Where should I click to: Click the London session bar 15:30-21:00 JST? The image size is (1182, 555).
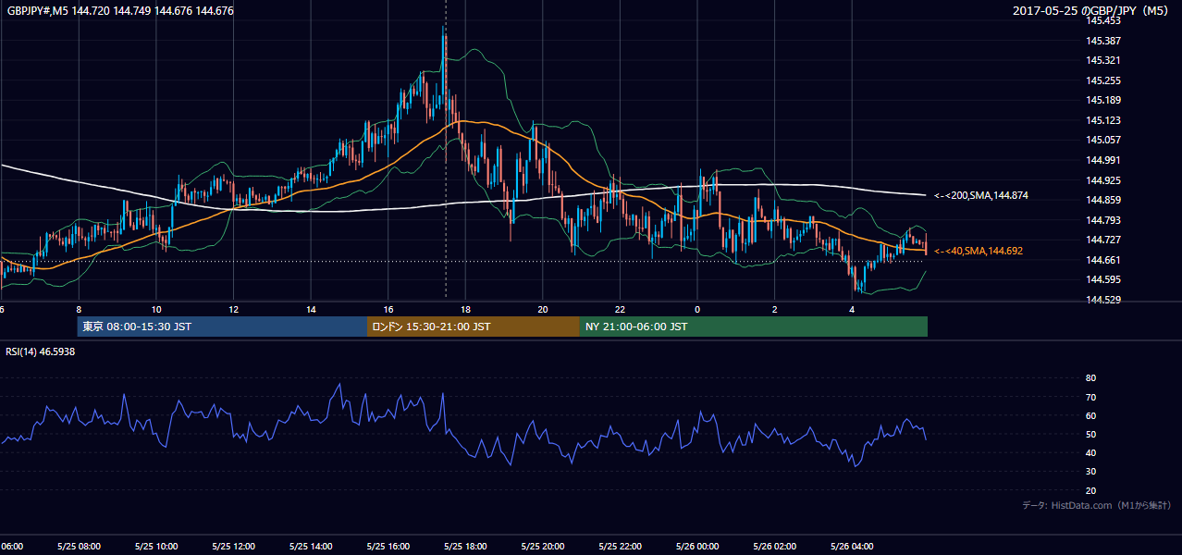pos(474,327)
